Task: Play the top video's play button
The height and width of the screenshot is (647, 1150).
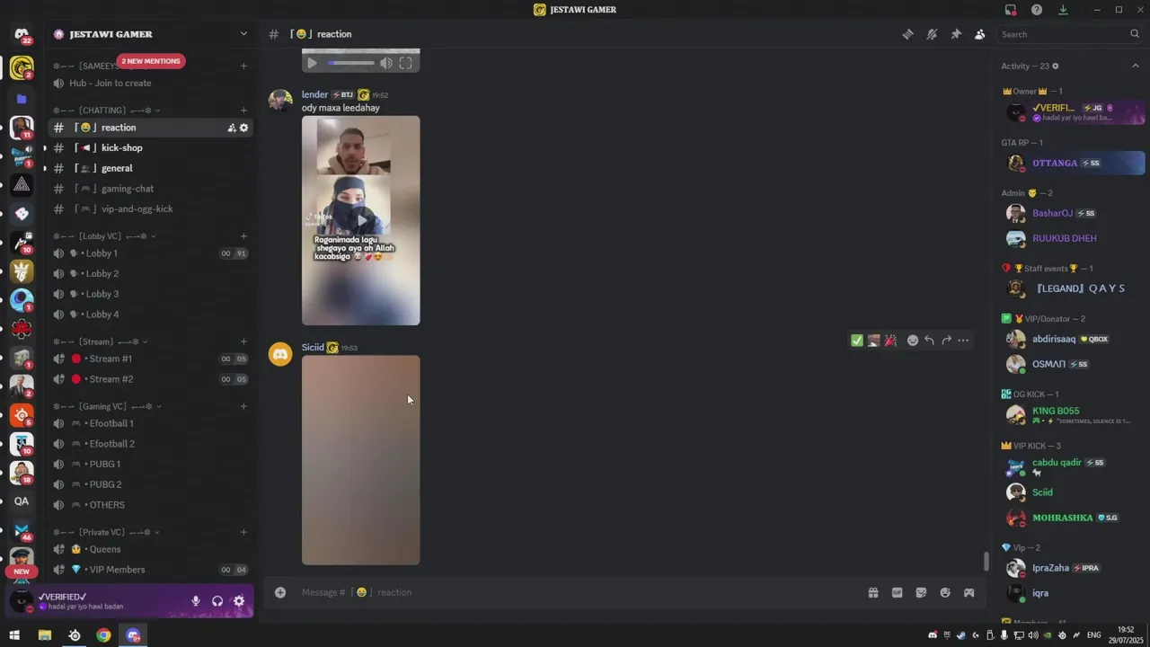Action: [312, 63]
